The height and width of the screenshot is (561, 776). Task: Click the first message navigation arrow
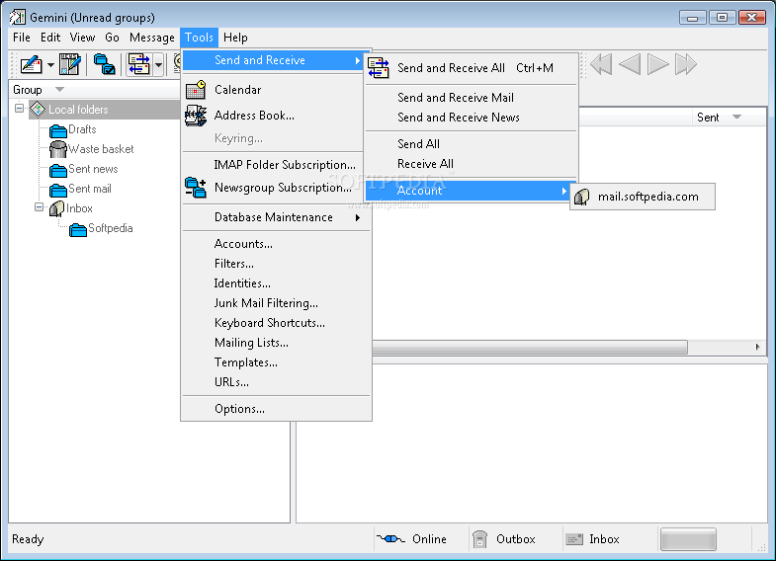tap(601, 64)
